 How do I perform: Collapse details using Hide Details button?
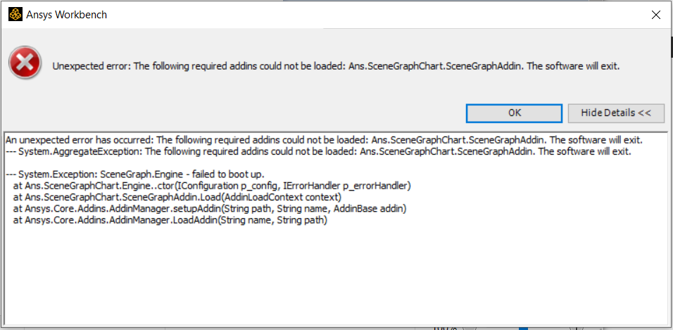616,113
